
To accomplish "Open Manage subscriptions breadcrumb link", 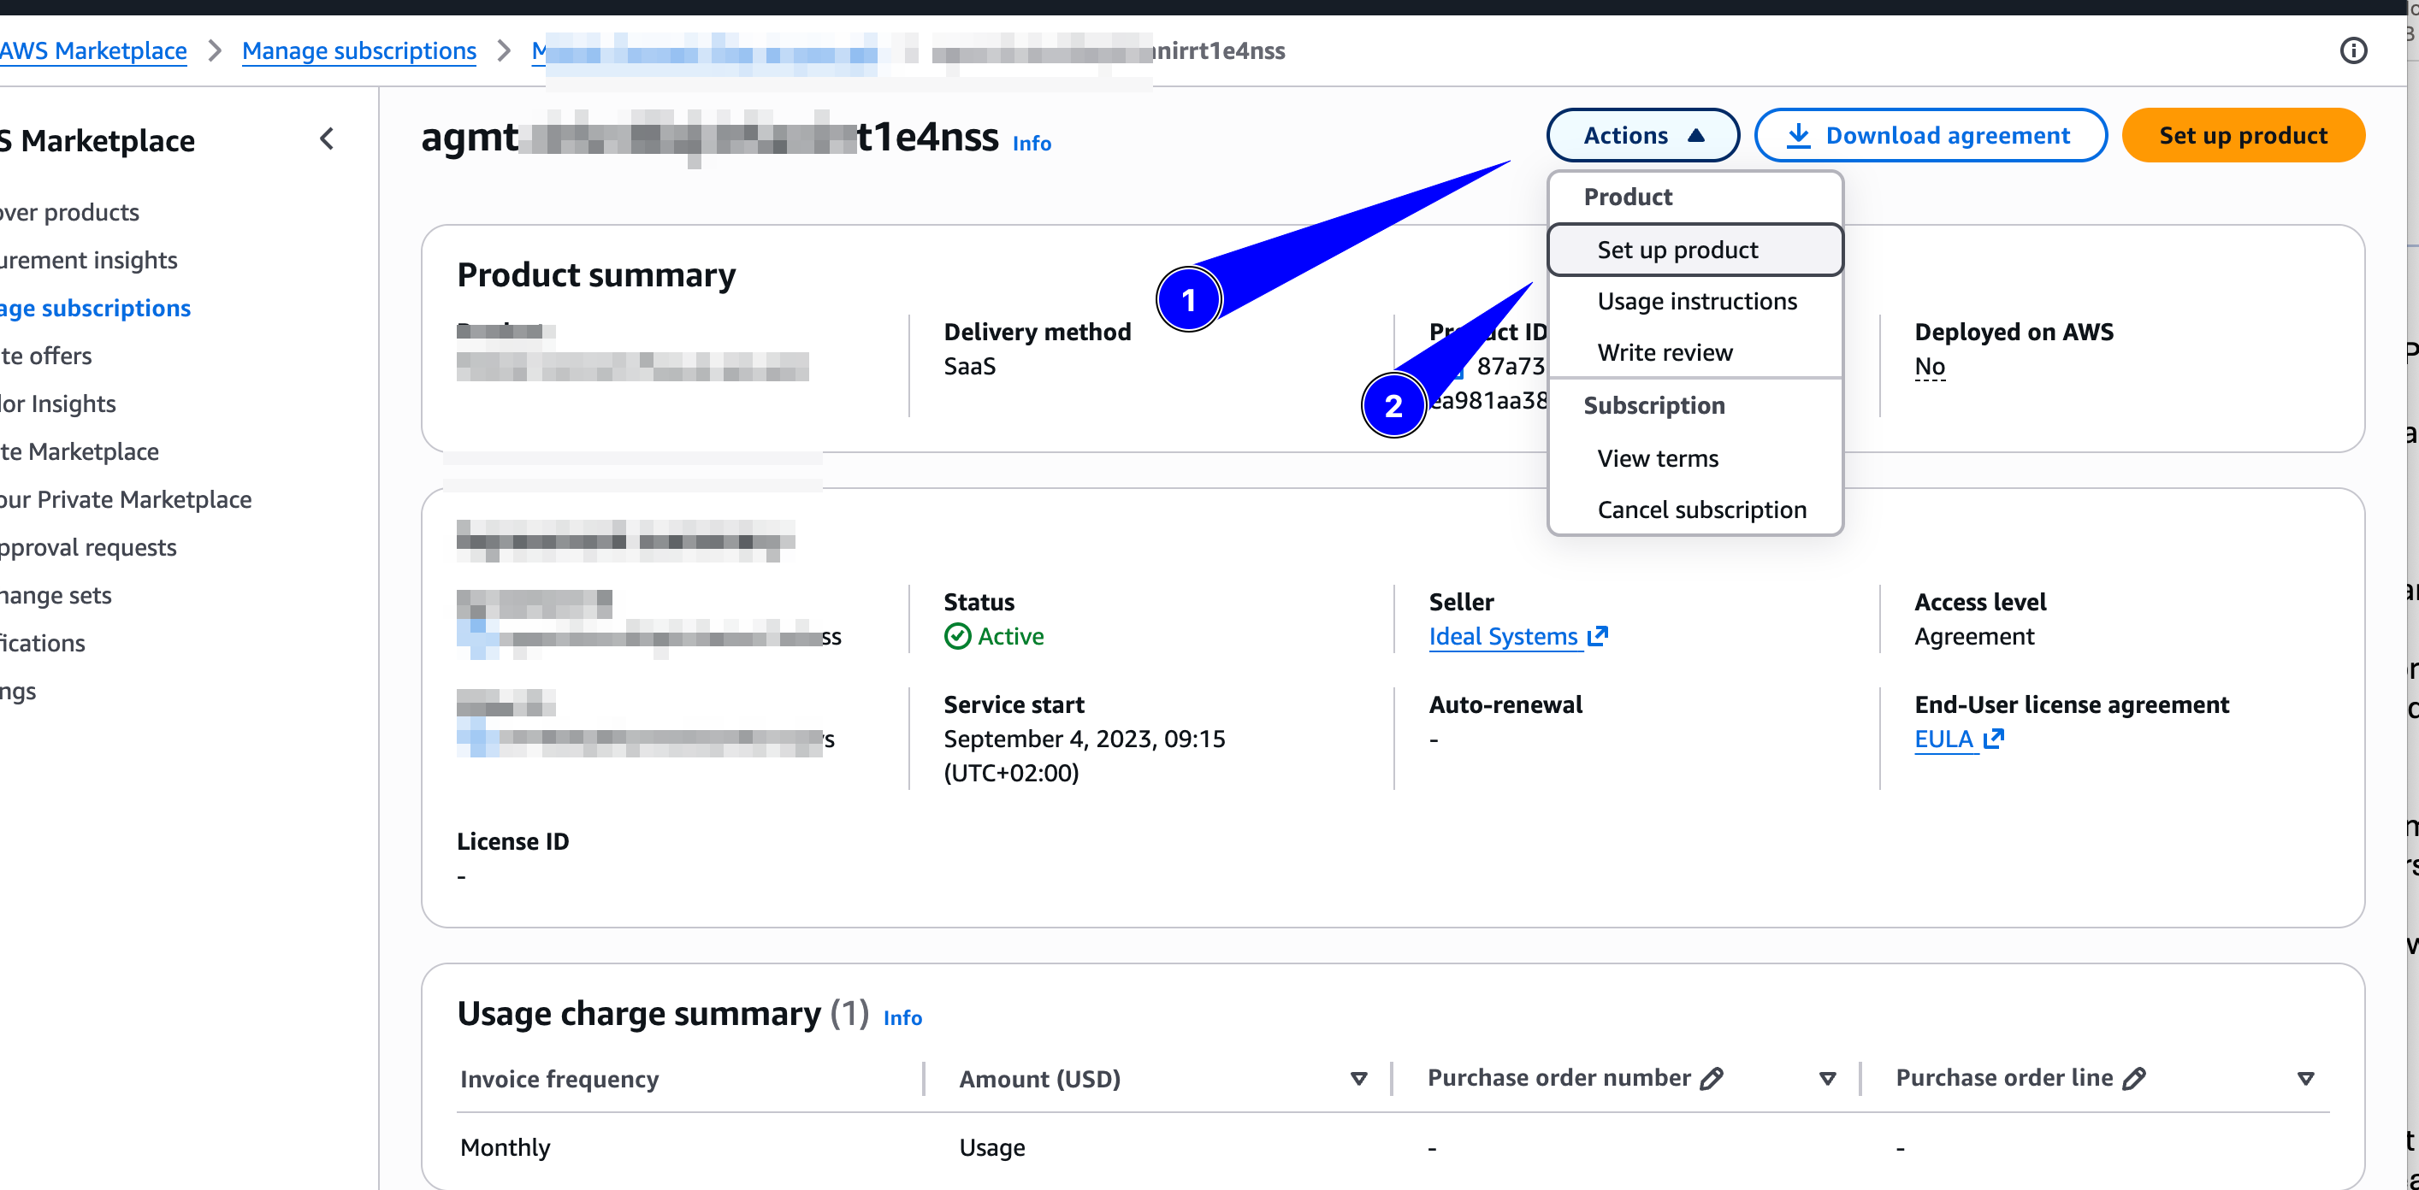I will (x=358, y=50).
